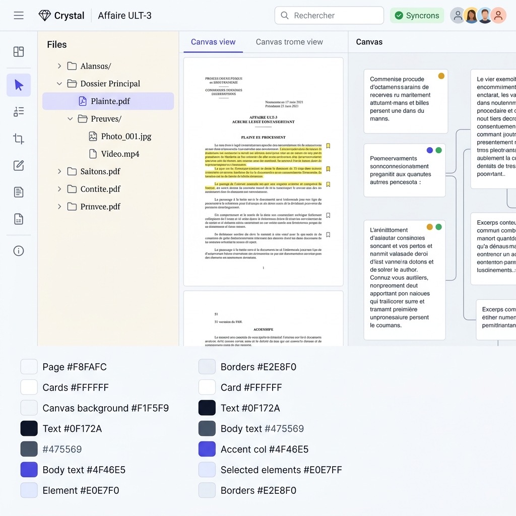Click the Accent col #4F46E5 swatch
The image size is (516, 516).
pos(207,449)
